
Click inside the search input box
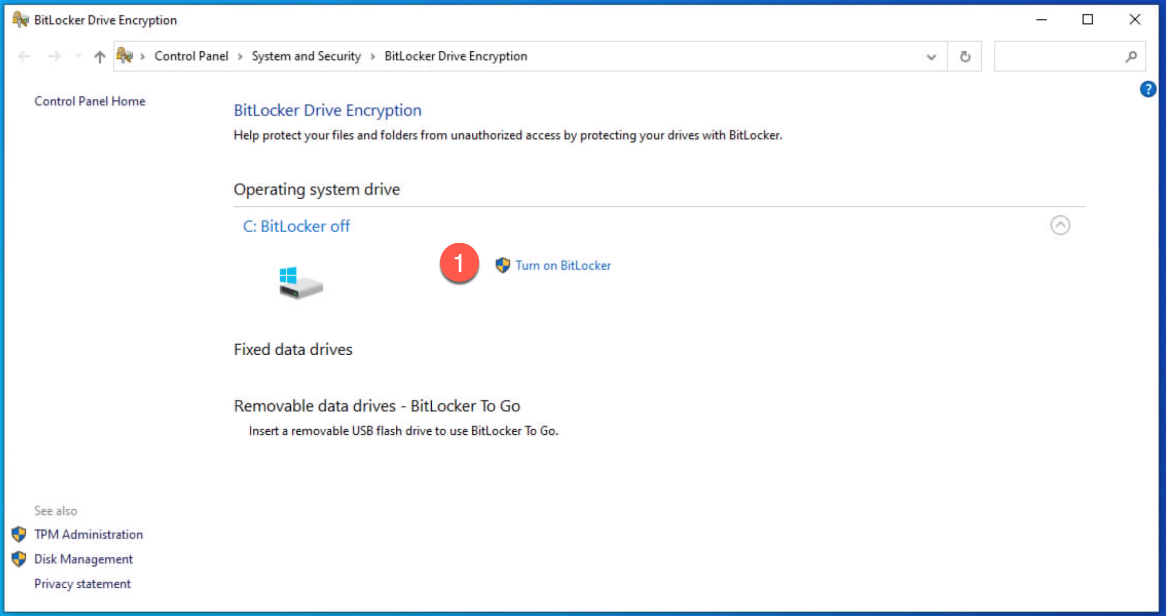(1056, 57)
